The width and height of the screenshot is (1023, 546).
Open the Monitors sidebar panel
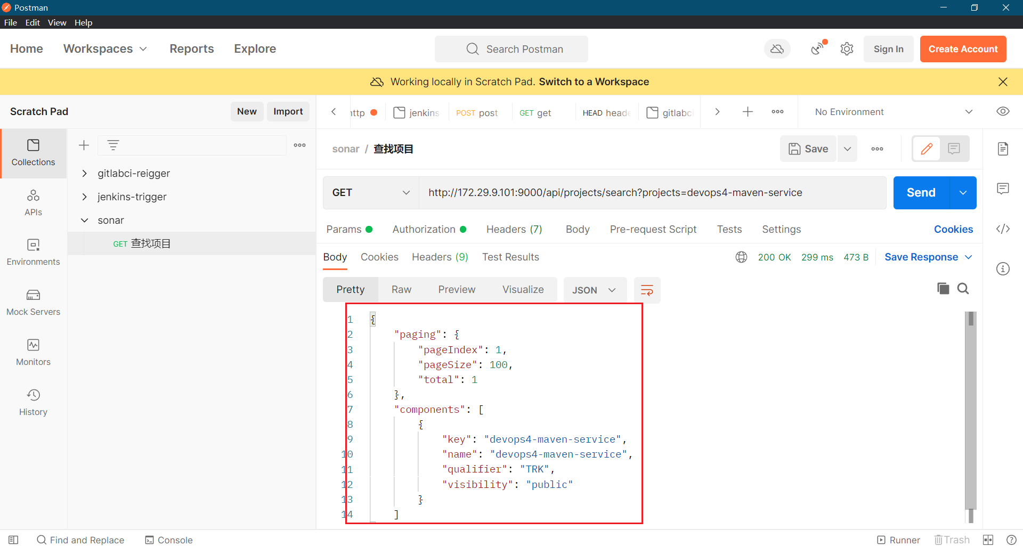click(x=33, y=353)
